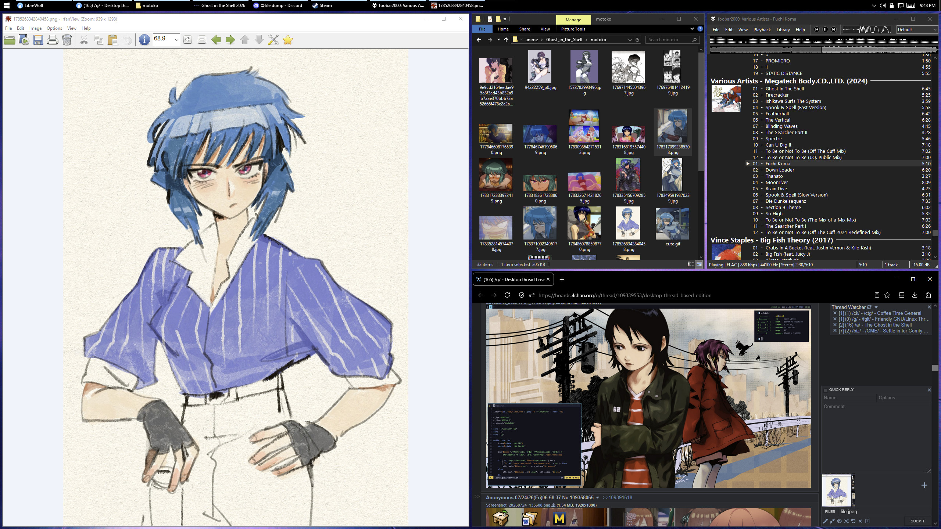This screenshot has width=941, height=529.
Task: Reload the 4chan page in the browser
Action: pyautogui.click(x=507, y=295)
